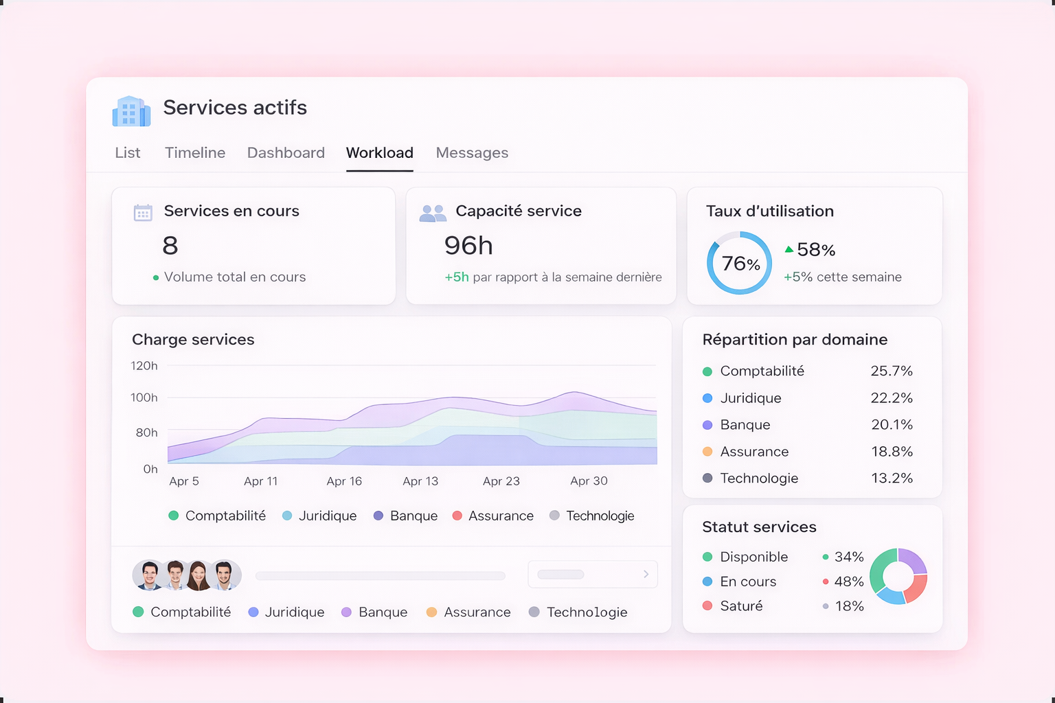Click the blue building icon beside Services actifs

(131, 111)
